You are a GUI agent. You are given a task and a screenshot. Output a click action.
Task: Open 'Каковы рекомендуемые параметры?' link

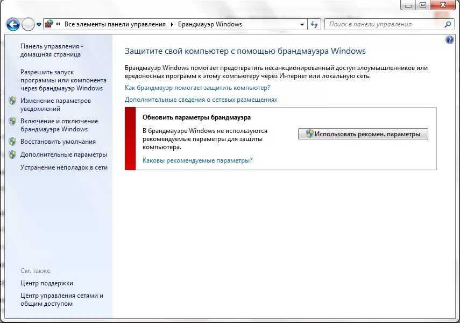point(197,160)
